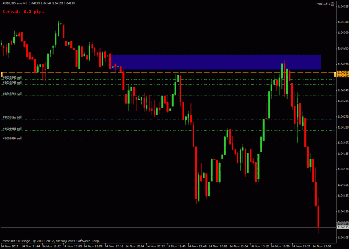Image resolution: width=349 pixels, height=249 pixels.
Task: Click the '14 Nov 11:52' time label
Action: [51, 246]
